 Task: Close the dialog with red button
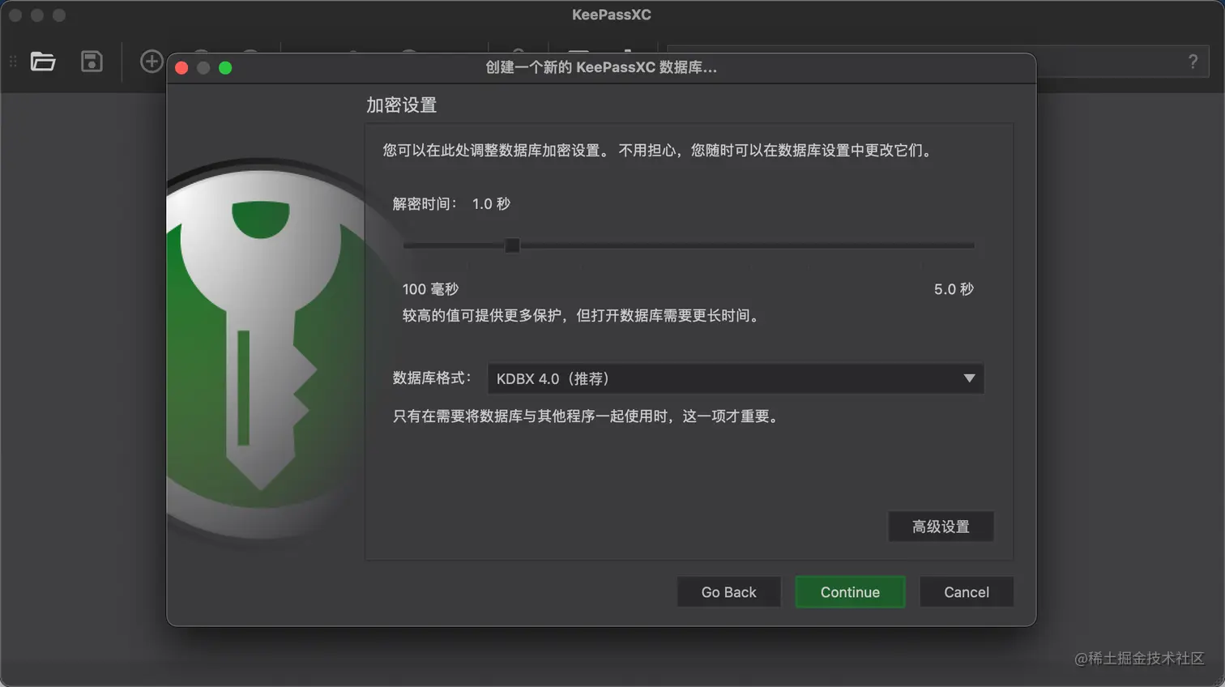(x=181, y=68)
